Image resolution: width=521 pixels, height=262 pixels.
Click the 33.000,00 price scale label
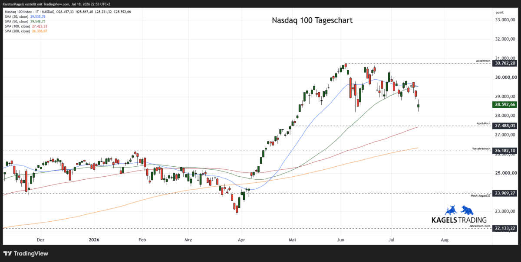point(505,20)
